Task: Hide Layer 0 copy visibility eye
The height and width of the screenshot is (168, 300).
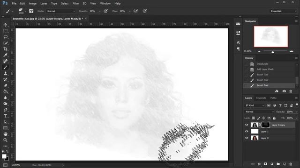Action: click(x=247, y=125)
